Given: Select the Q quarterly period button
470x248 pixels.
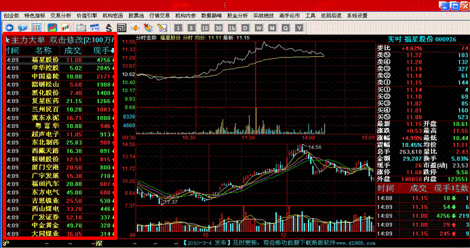Looking at the screenshot, I should pyautogui.click(x=286, y=28).
